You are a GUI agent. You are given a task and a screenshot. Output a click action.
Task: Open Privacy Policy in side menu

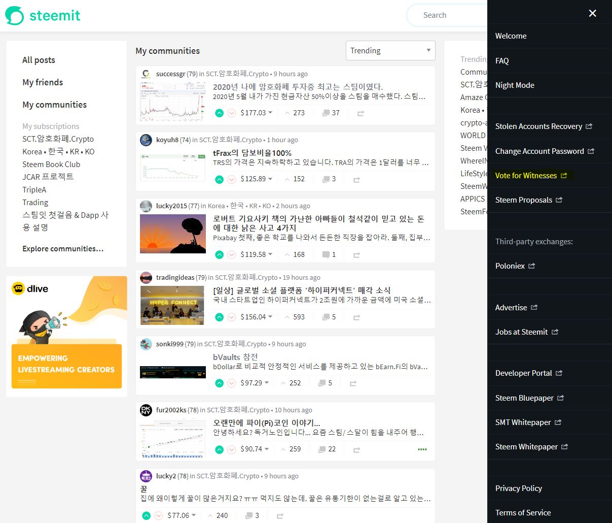tap(519, 488)
